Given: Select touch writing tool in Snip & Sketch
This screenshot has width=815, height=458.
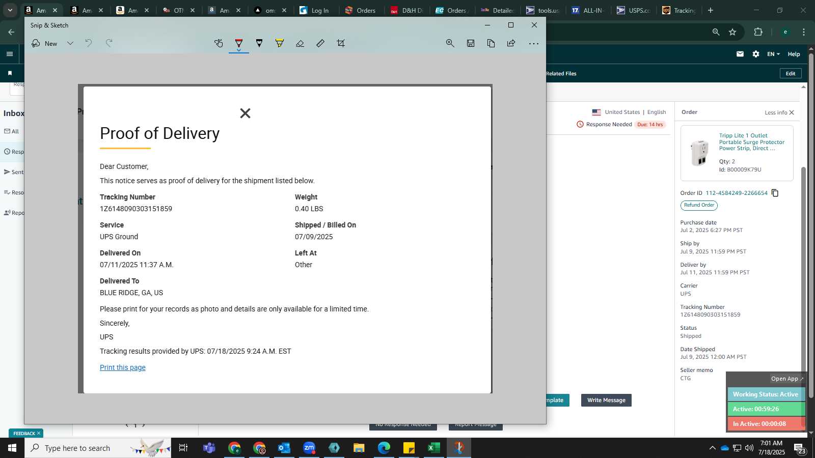Looking at the screenshot, I should [x=219, y=43].
